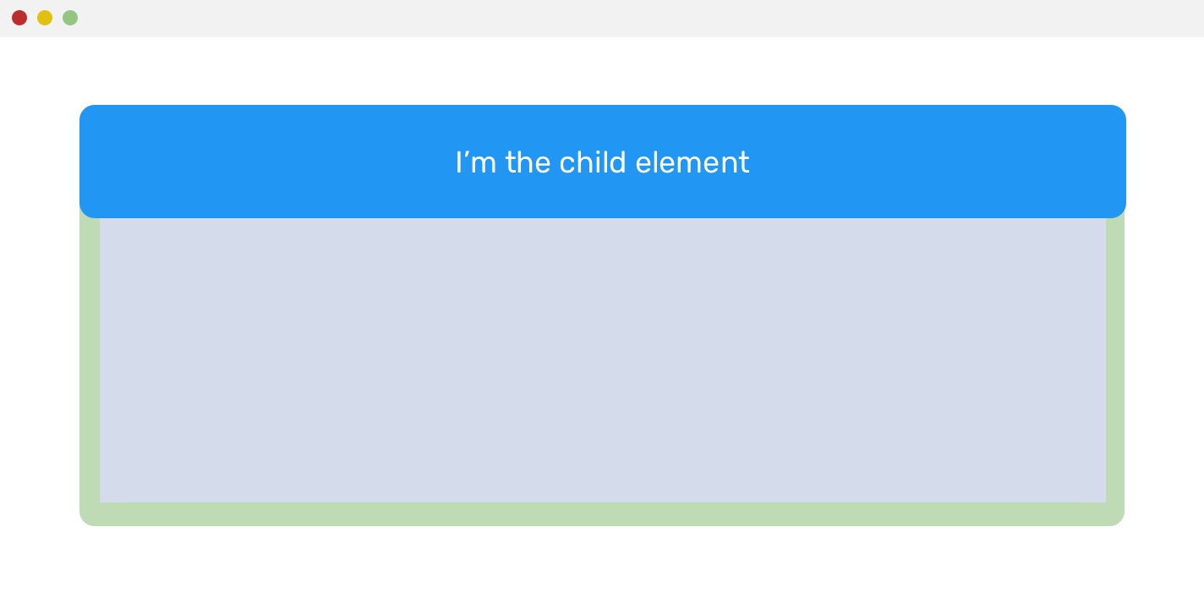Click the yellow minimize dot
Viewport: 1204px width, 609px height.
tap(45, 18)
